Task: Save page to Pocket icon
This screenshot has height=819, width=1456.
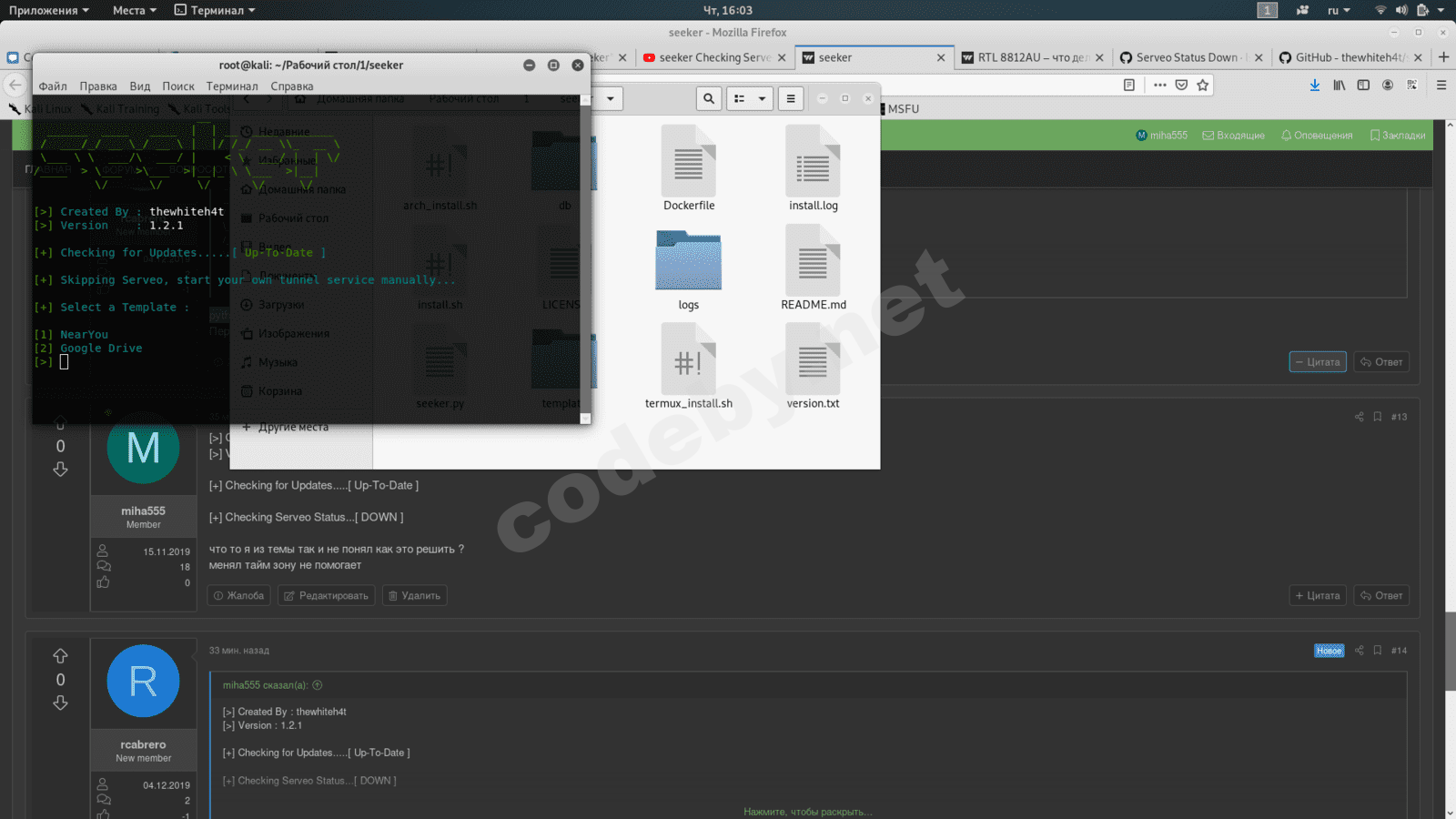Action: (1181, 85)
